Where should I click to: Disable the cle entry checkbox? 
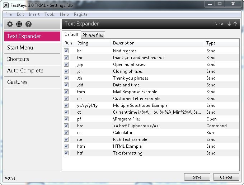coord(66,98)
